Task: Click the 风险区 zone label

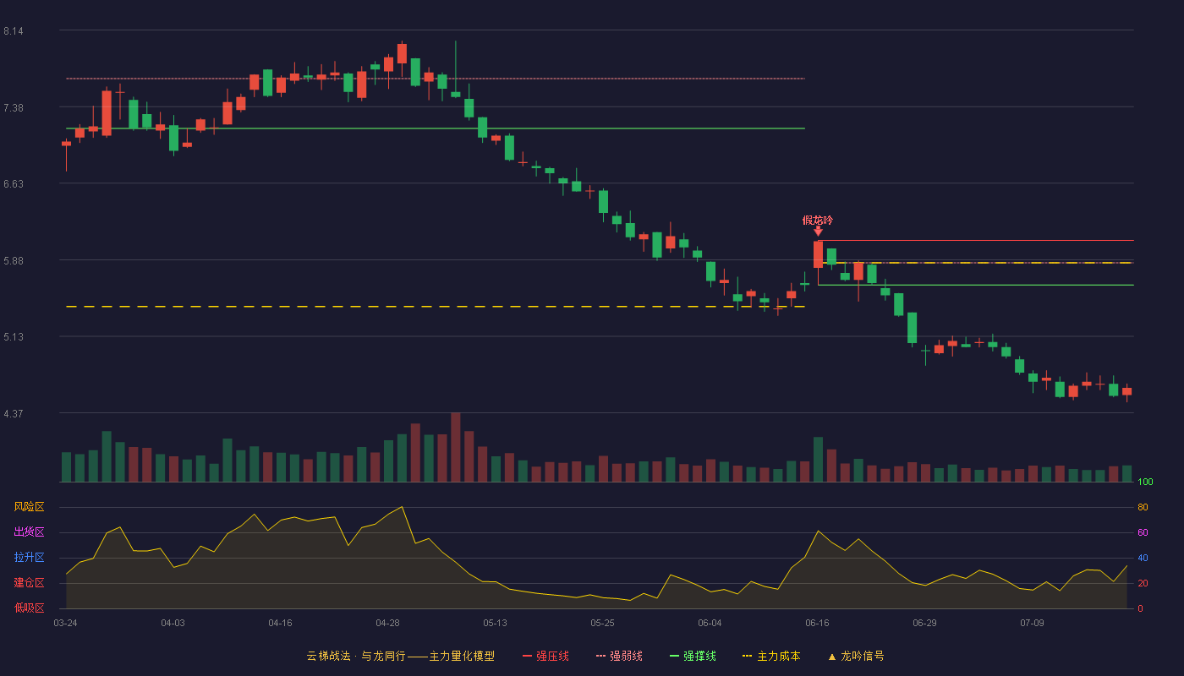Action: point(29,507)
